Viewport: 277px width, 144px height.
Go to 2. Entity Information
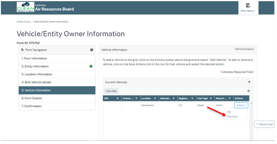(x=57, y=66)
